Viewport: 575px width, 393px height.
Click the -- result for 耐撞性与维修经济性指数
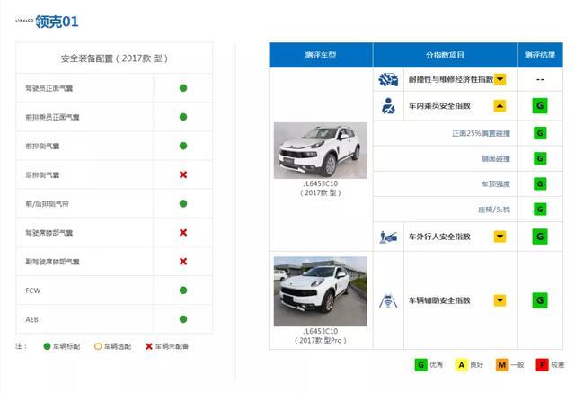click(x=540, y=79)
